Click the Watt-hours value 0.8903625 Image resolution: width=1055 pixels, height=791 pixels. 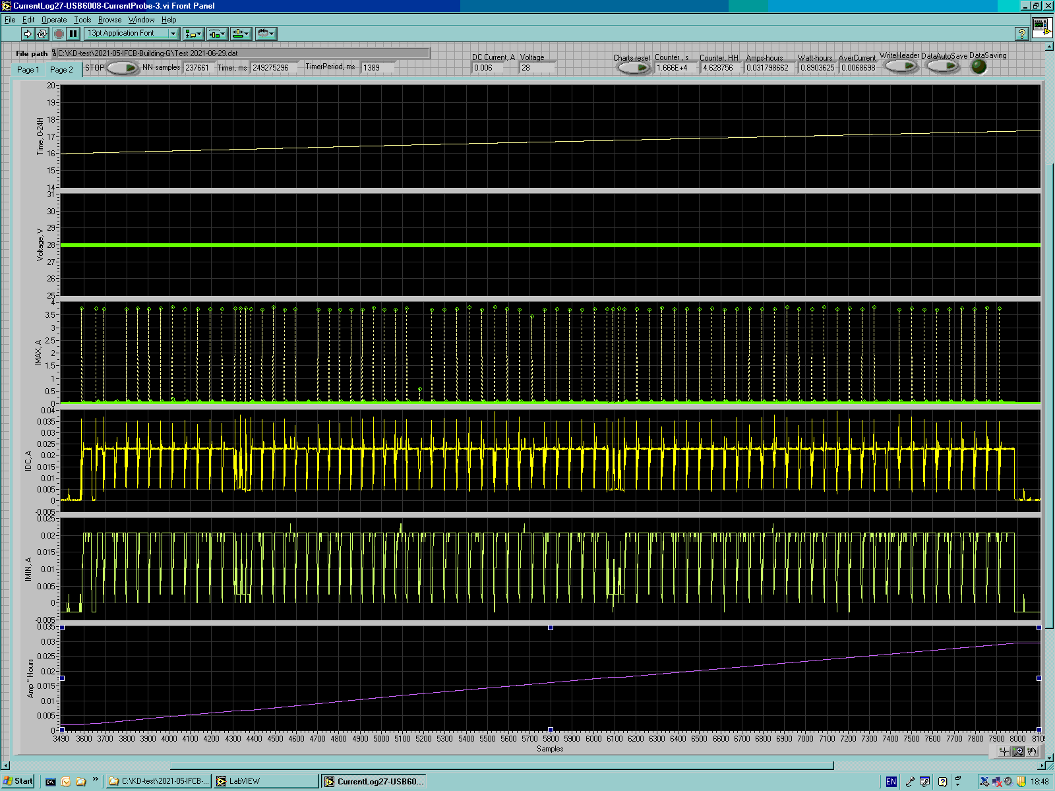(818, 68)
